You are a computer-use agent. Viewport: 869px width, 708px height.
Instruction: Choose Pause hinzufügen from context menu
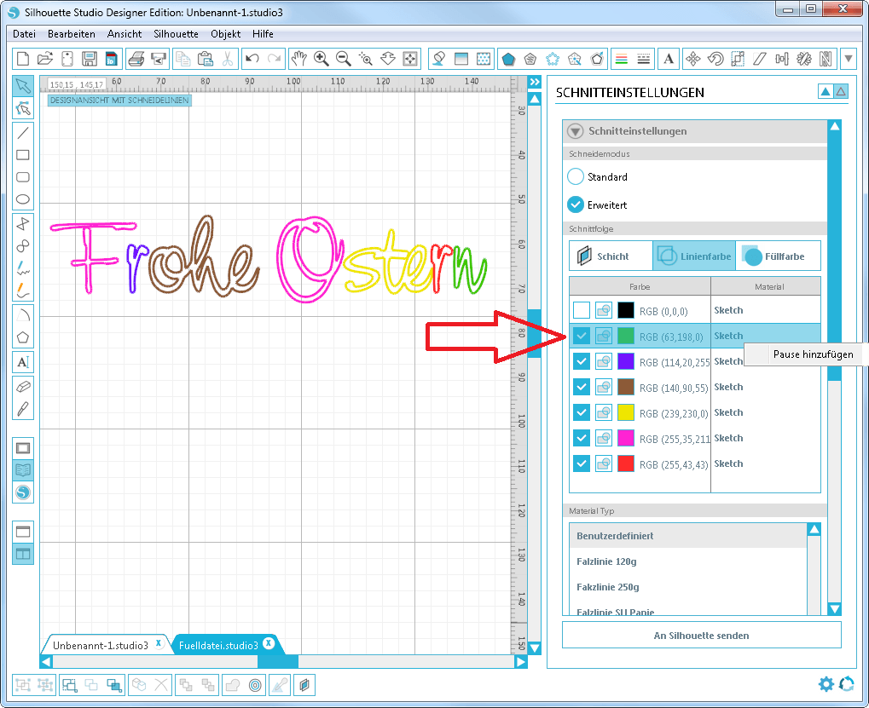(806, 354)
